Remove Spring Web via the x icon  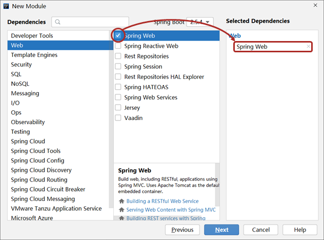308,47
